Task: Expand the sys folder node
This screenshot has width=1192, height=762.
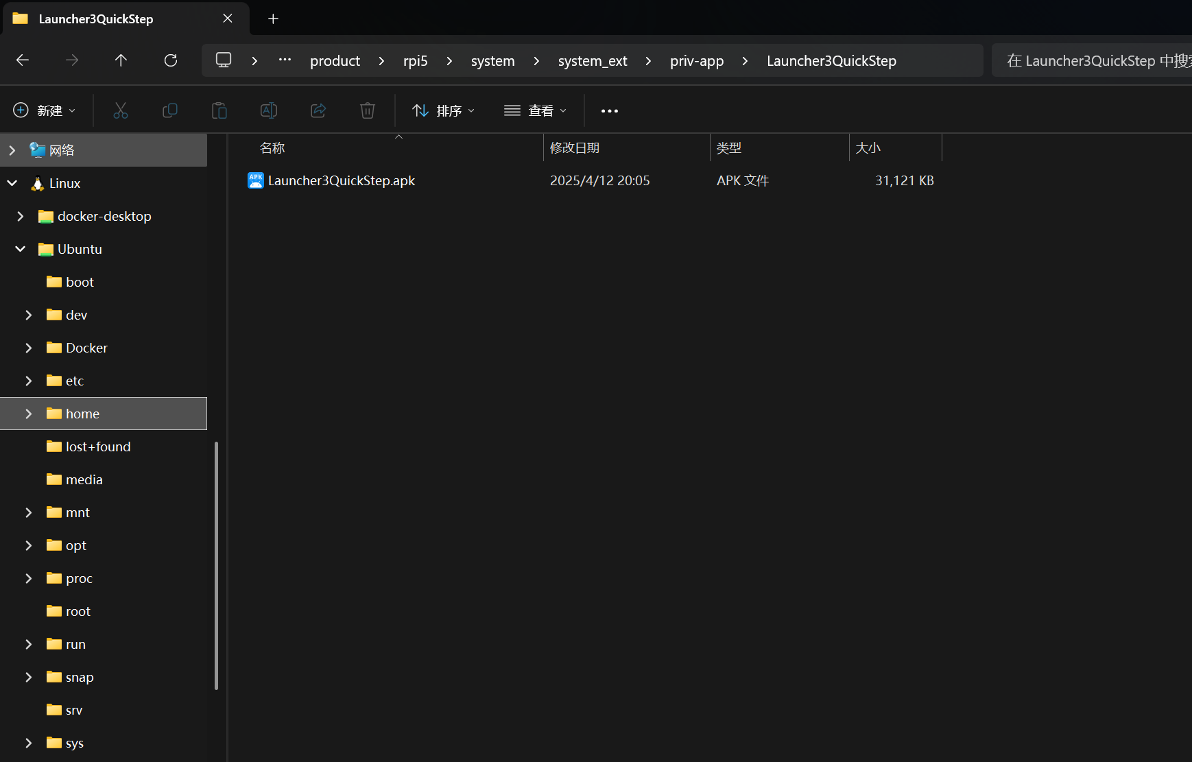Action: [x=29, y=743]
